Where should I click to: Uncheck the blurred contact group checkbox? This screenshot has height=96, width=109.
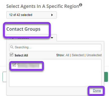click(x=14, y=65)
